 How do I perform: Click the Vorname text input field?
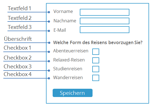pos(104,12)
